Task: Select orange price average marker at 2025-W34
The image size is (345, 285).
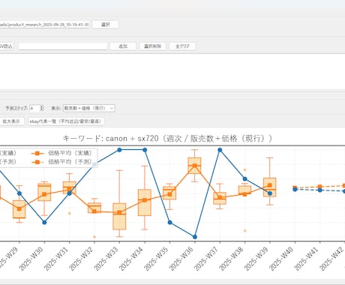Action: tap(145, 200)
